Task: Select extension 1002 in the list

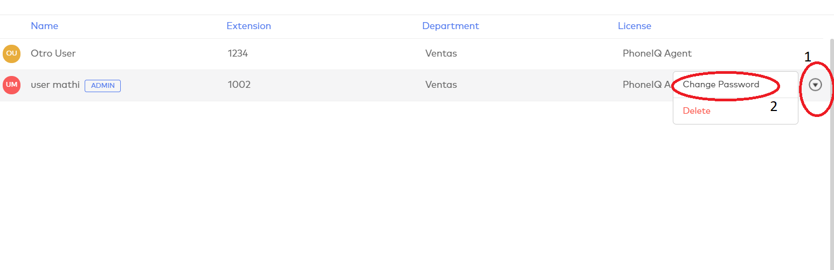Action: coord(239,85)
